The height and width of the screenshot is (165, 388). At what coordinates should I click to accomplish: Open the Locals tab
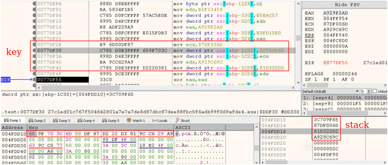(x=160, y=121)
